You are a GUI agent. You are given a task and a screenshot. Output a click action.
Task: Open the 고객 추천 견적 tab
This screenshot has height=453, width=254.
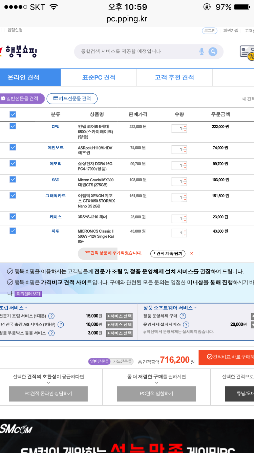coord(174,77)
